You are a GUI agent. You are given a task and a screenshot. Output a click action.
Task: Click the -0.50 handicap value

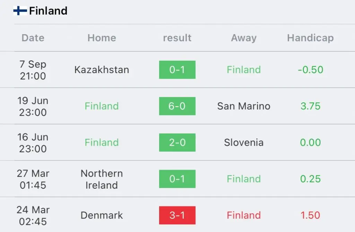point(310,70)
